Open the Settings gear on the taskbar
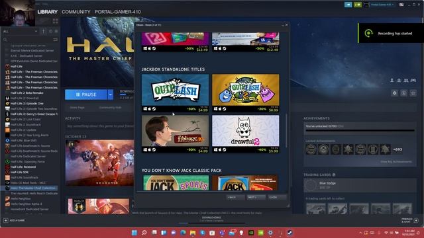 (270, 233)
